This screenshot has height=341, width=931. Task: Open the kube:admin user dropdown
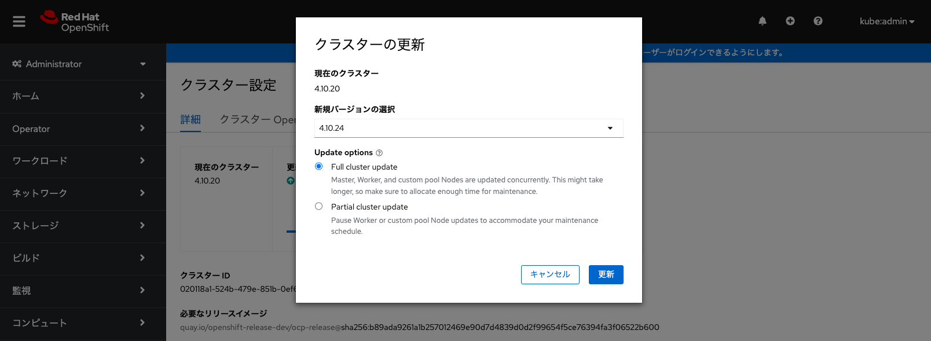pos(887,21)
